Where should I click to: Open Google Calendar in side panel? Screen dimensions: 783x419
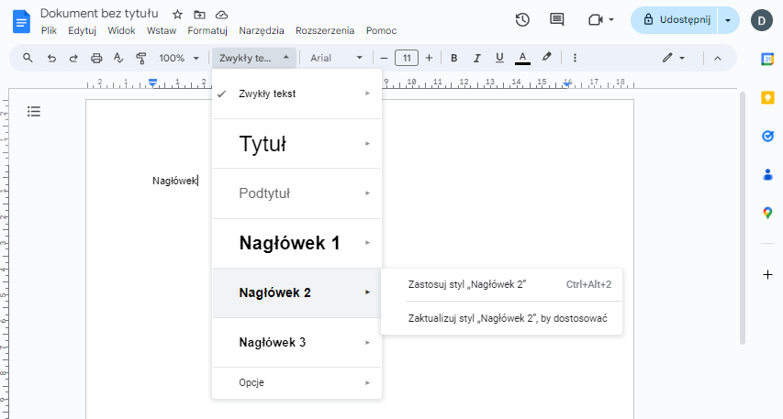pos(767,59)
